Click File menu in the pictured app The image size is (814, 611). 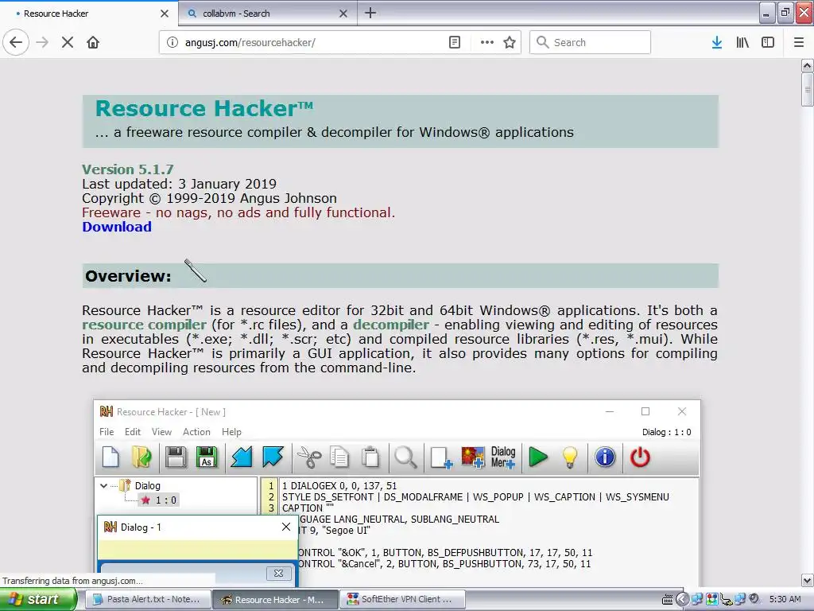pos(107,432)
